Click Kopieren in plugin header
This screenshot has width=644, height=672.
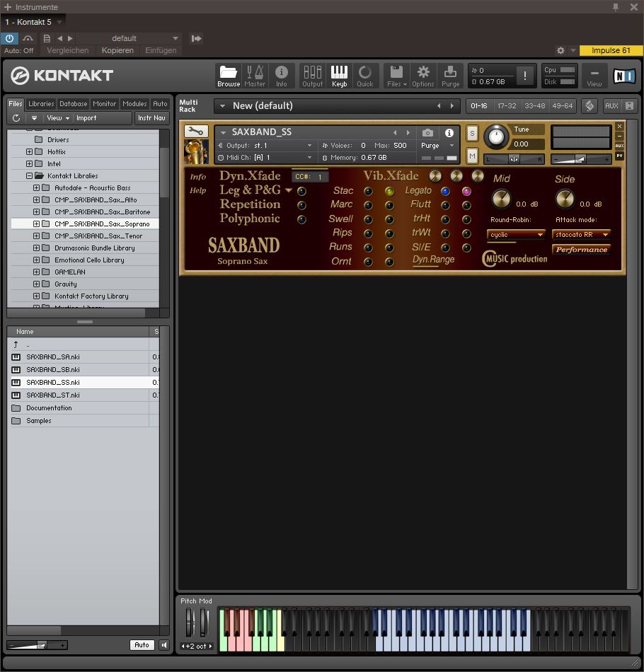click(117, 50)
